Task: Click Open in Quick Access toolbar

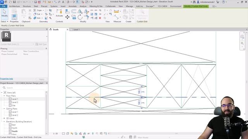Action: coord(10,2)
